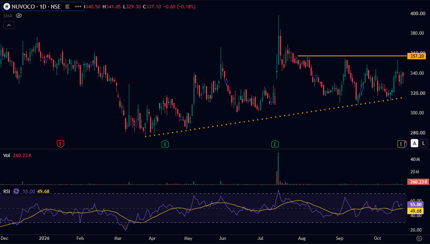Click the RSI legend value 55.00
430x244 pixels.
pos(29,191)
